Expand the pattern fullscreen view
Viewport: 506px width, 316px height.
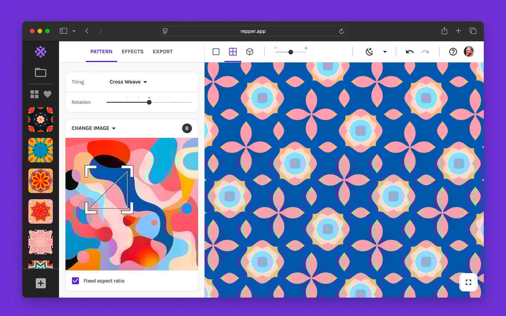click(x=468, y=282)
